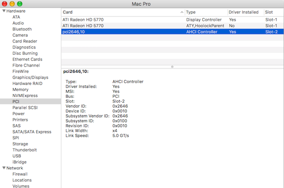Click Device ID value 0x0010
This screenshot has width=284, height=188.
(120, 111)
